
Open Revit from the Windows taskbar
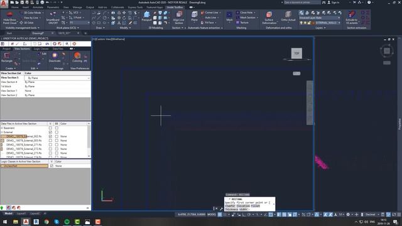(36, 222)
